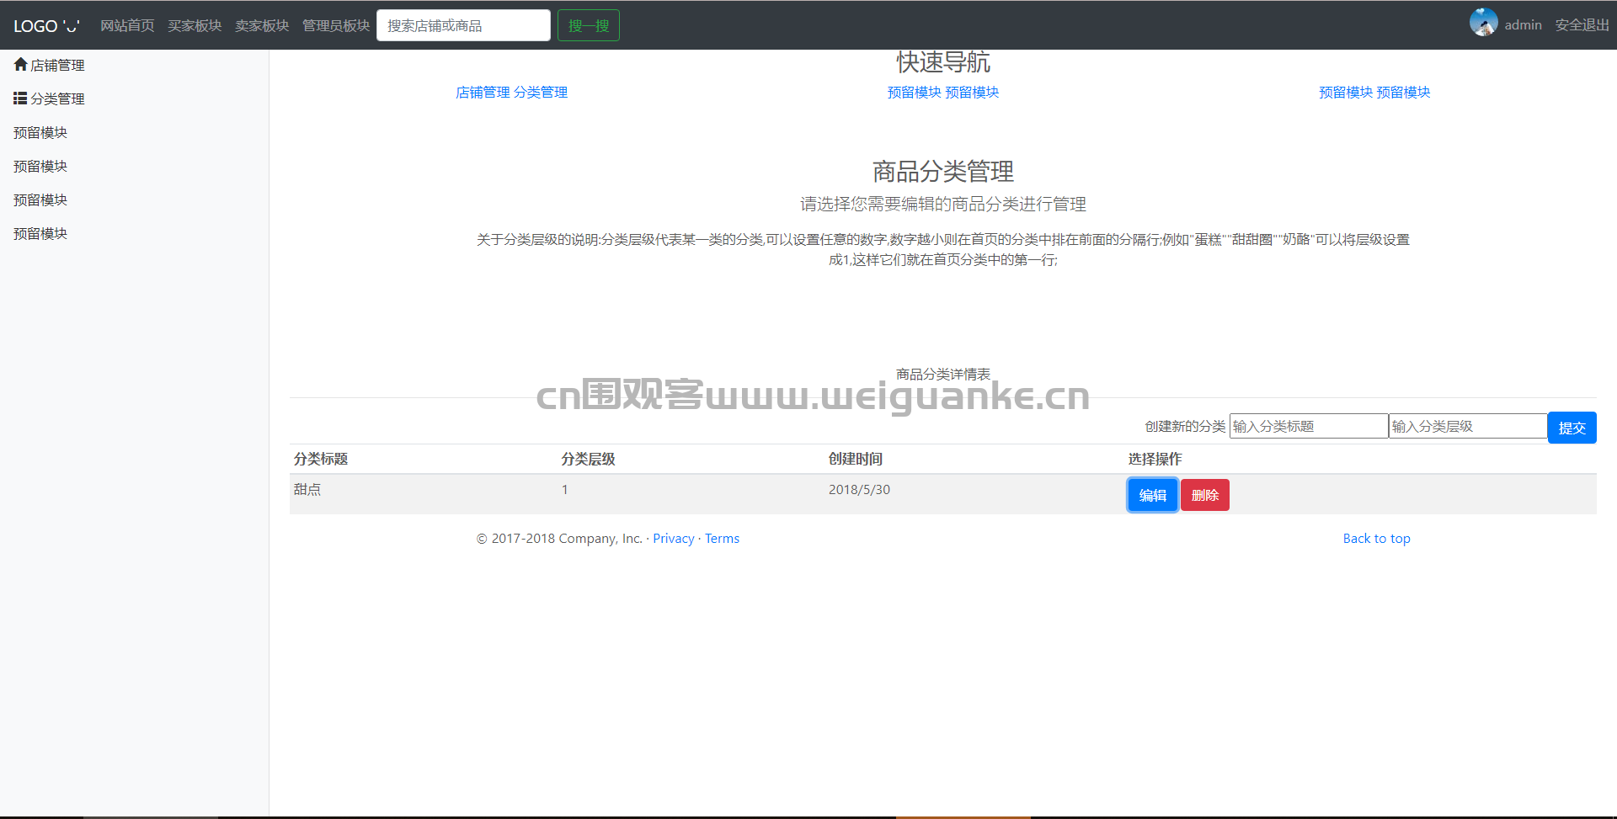
Task: Submit the new category with 提交
Action: 1572,428
